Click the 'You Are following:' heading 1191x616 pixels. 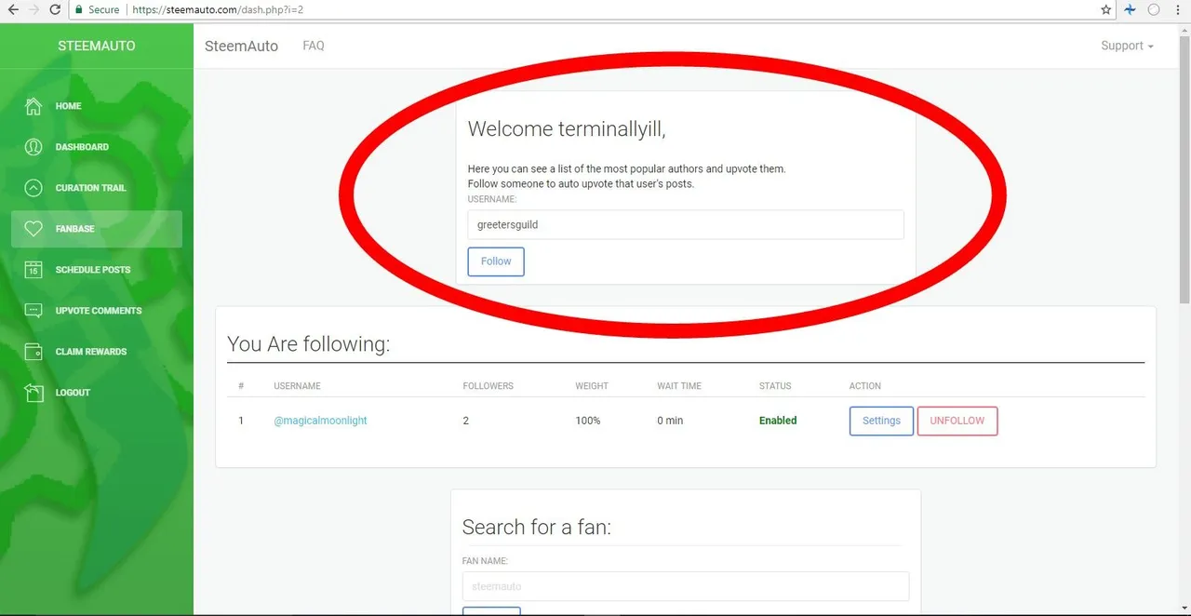tap(309, 343)
